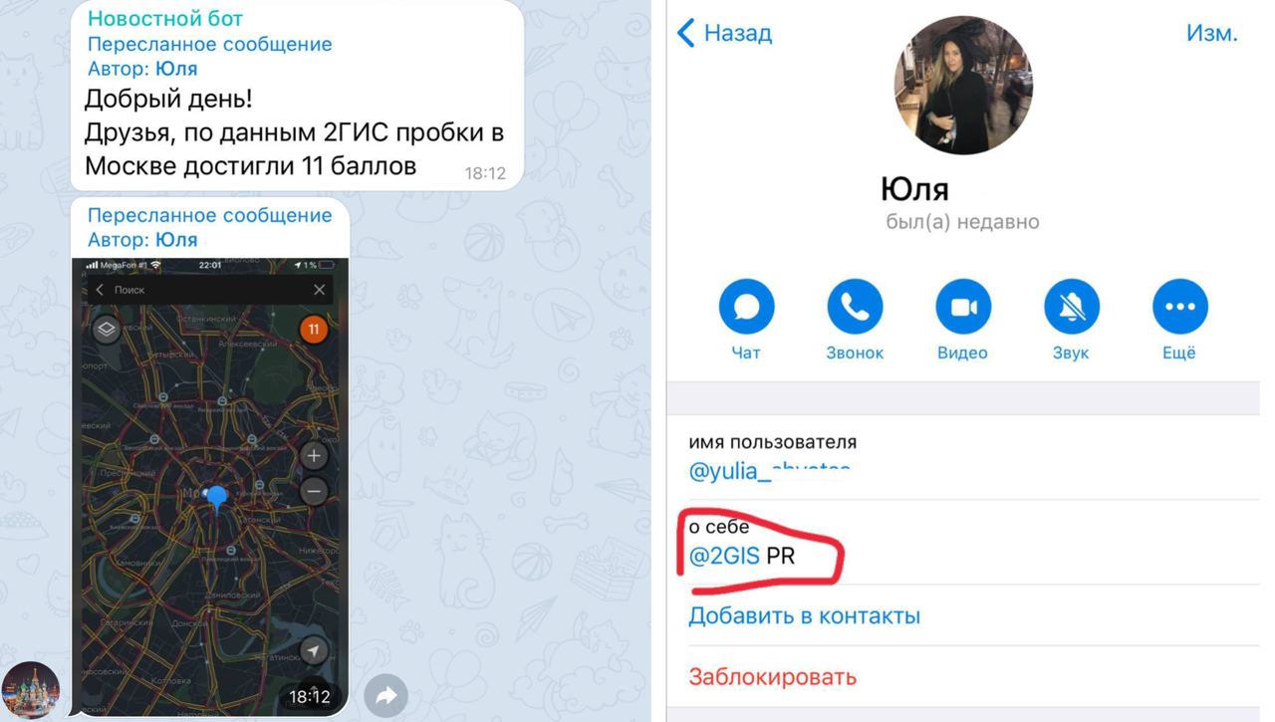Toggle the Звук mute notifications bell
This screenshot has height=722, width=1275.
(x=1072, y=307)
